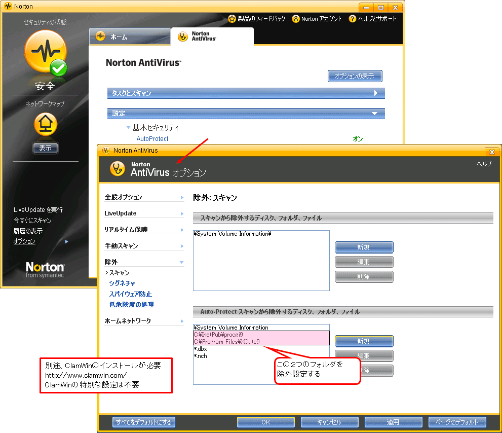Viewport: 502px width, 433px height.
Task: Expand the 全般オプション category
Action: [144, 197]
